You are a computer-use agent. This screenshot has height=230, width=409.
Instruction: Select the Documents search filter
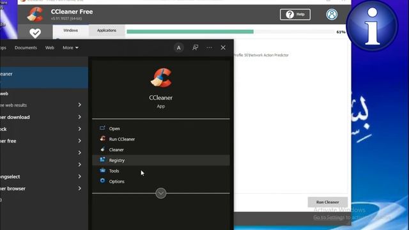(26, 48)
